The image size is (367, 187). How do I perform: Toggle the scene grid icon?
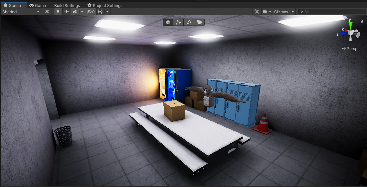100,12
